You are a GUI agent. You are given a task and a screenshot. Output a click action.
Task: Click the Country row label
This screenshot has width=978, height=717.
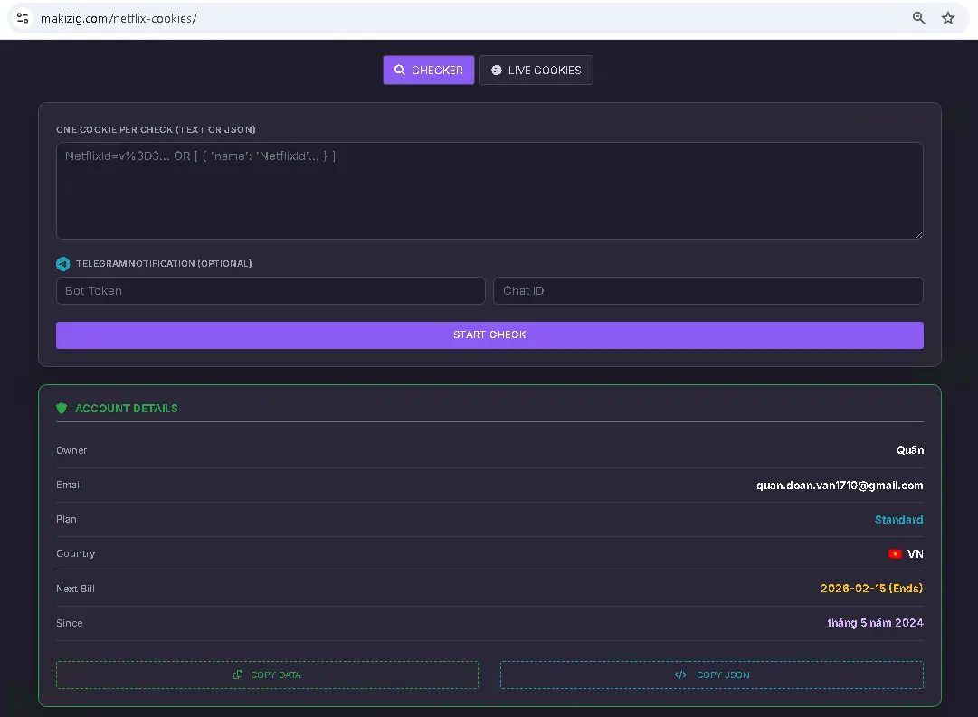click(75, 553)
